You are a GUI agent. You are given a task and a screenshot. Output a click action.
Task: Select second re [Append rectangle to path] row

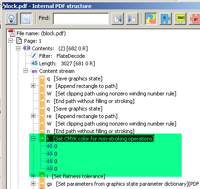click(x=82, y=116)
